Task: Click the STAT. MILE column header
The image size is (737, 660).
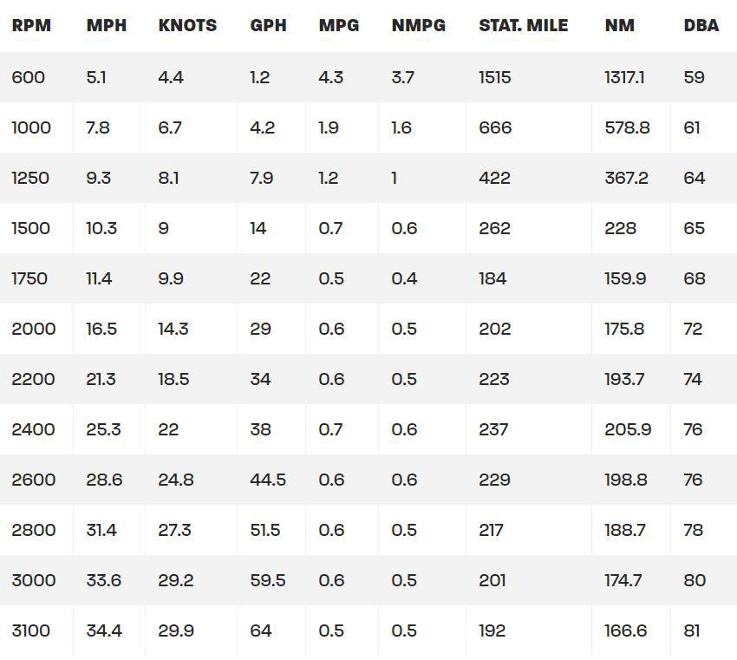Action: 524,26
